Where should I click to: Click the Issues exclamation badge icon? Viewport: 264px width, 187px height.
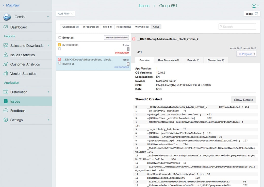6,101
